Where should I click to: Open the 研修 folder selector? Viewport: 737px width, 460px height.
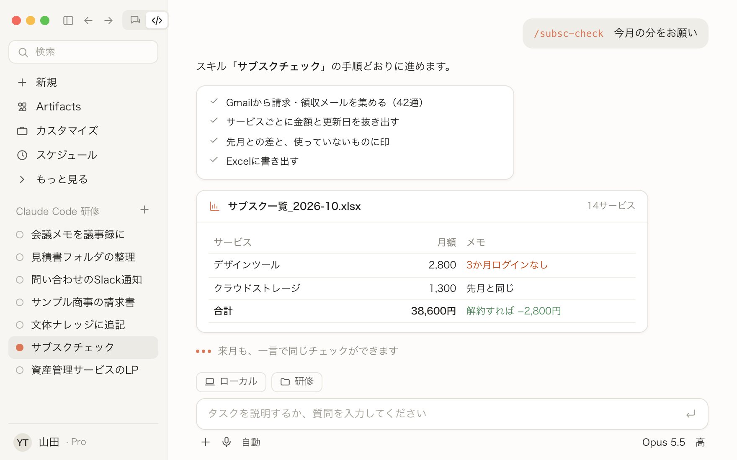[x=297, y=382]
